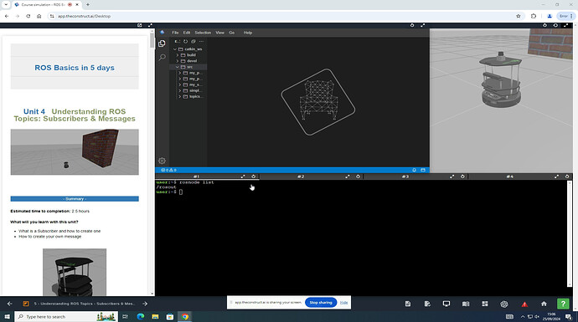
Task: Click the Windows taskbar search box
Action: (x=66, y=316)
